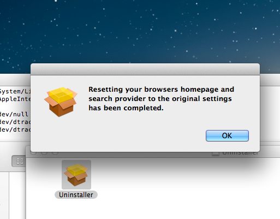Click the disk icon beside Uninstaller window title

pos(216,154)
